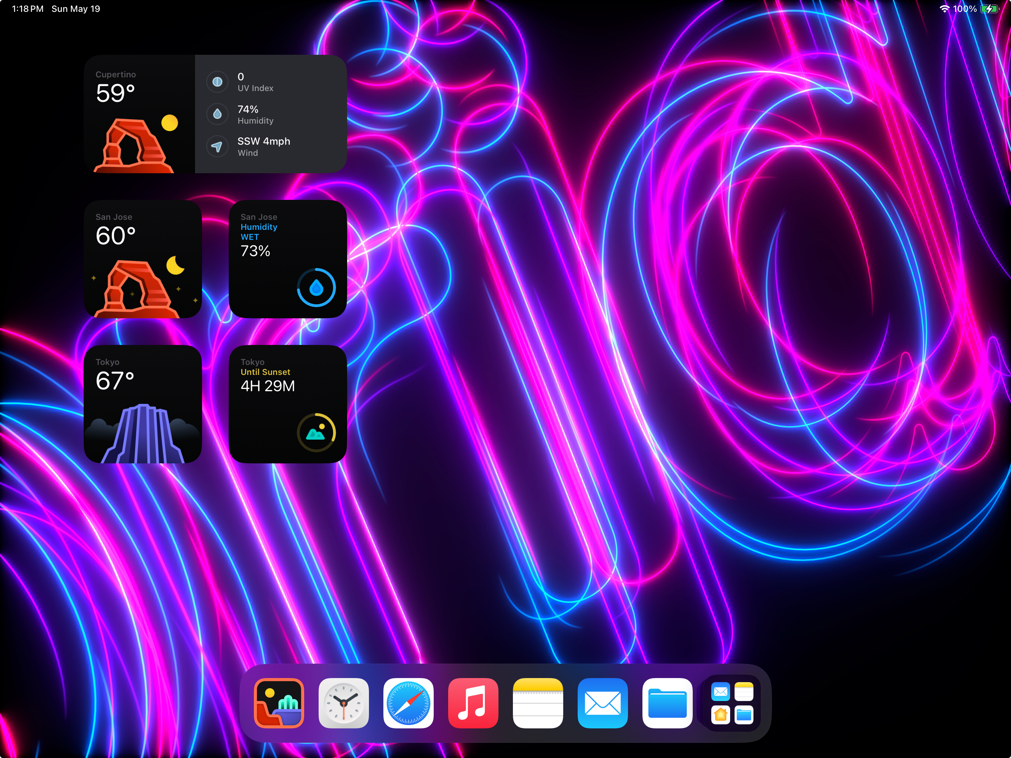Tap the blue Humidity label in San Jose widget
Viewport: 1011px width, 758px height.
259,227
